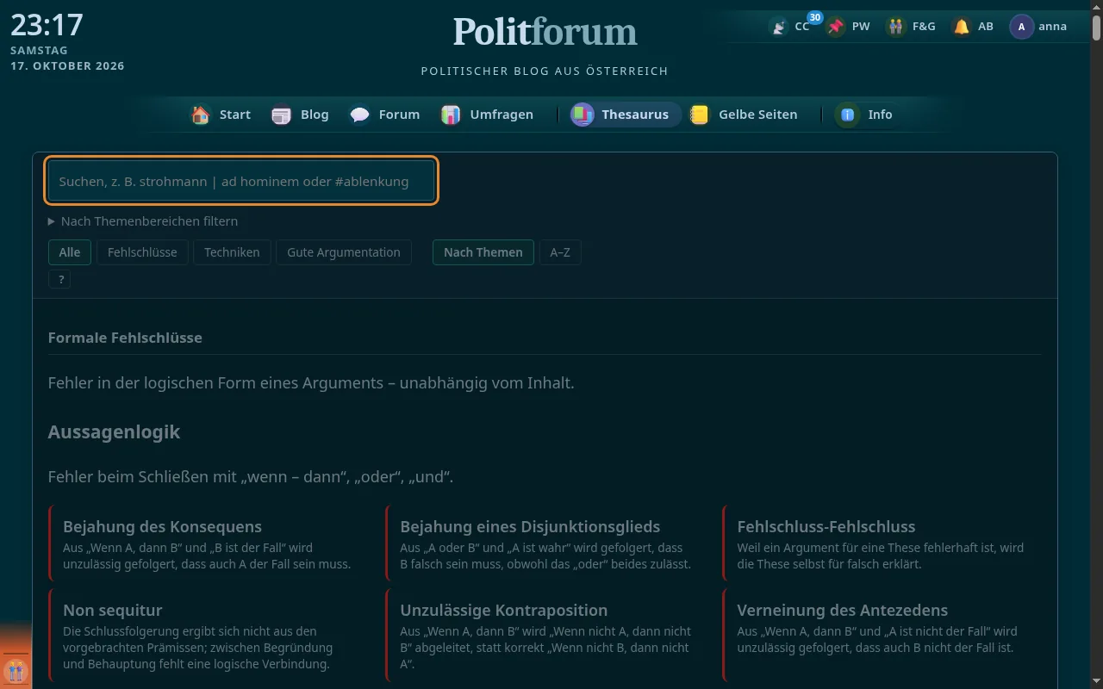The height and width of the screenshot is (689, 1103).
Task: Open the Gelbe Seiten section
Action: coord(745,115)
